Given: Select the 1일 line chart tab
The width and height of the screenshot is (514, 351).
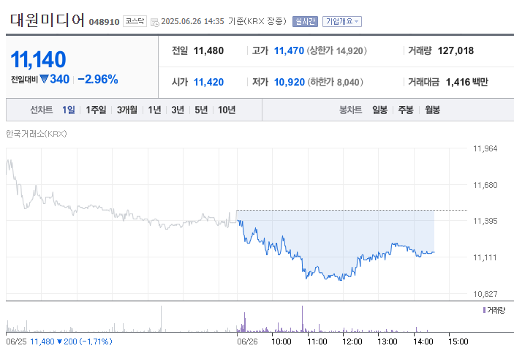Looking at the screenshot, I should [x=69, y=110].
